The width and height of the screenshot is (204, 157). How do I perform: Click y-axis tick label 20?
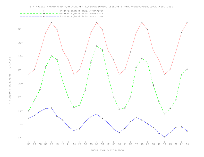pos(20,97)
